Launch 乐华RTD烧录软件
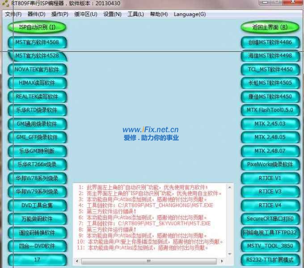This screenshot has height=268, width=304. pos(37,110)
